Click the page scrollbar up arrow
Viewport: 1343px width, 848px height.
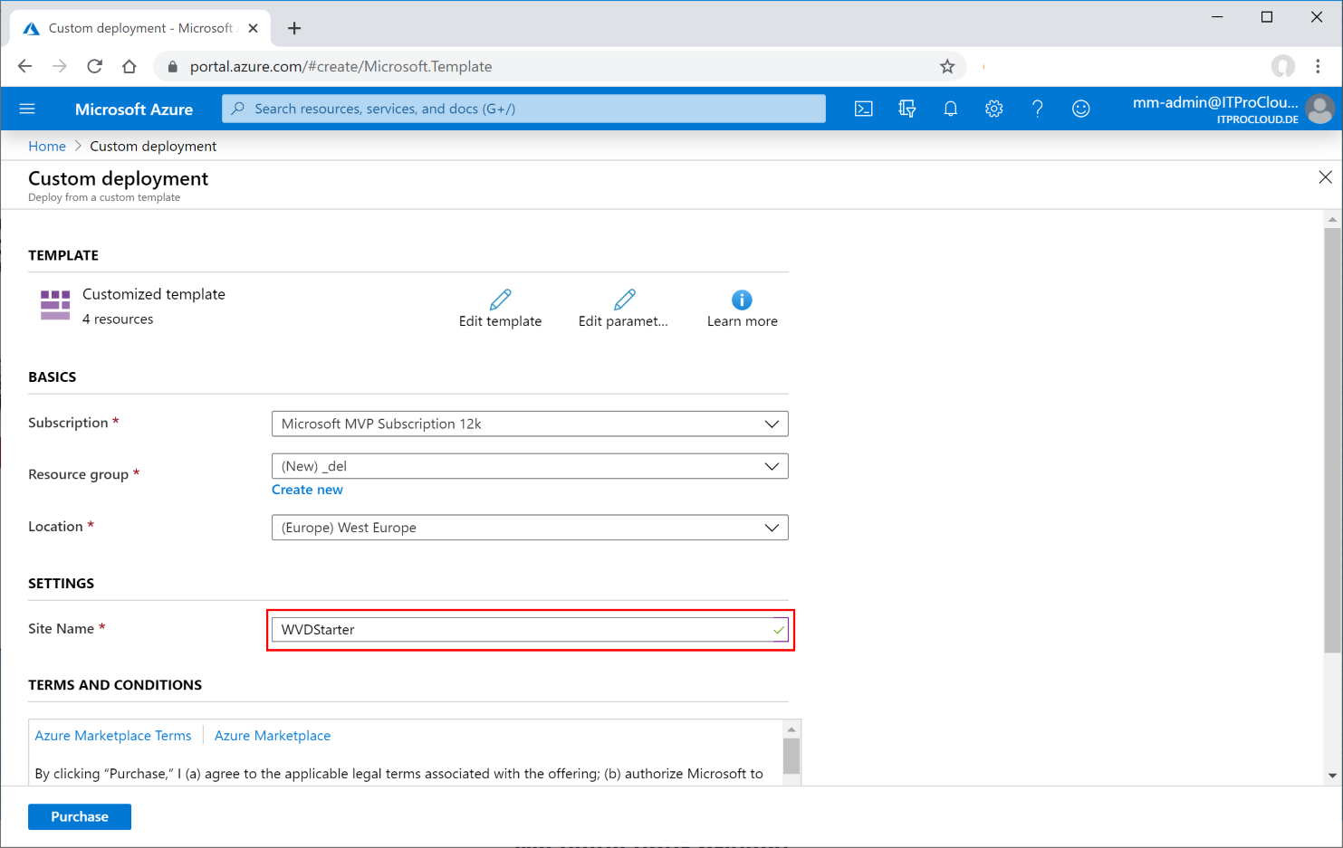coord(1332,219)
